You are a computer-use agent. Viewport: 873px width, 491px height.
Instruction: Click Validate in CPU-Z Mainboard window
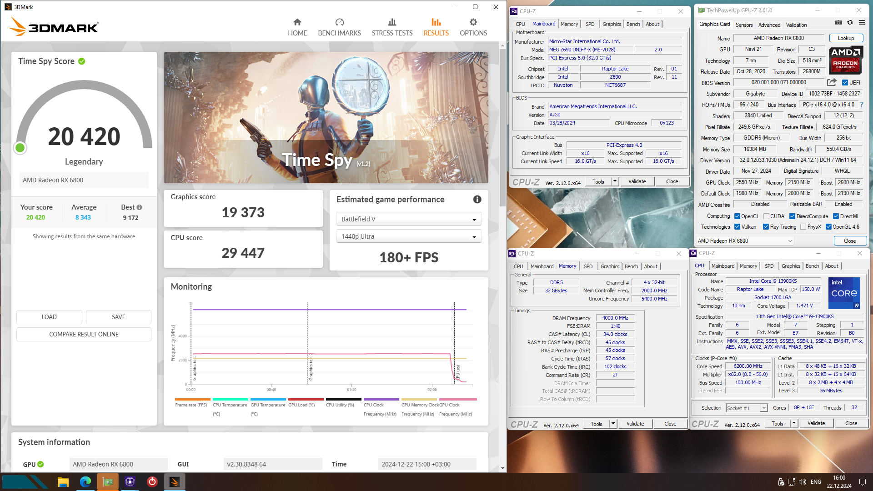tap(637, 181)
